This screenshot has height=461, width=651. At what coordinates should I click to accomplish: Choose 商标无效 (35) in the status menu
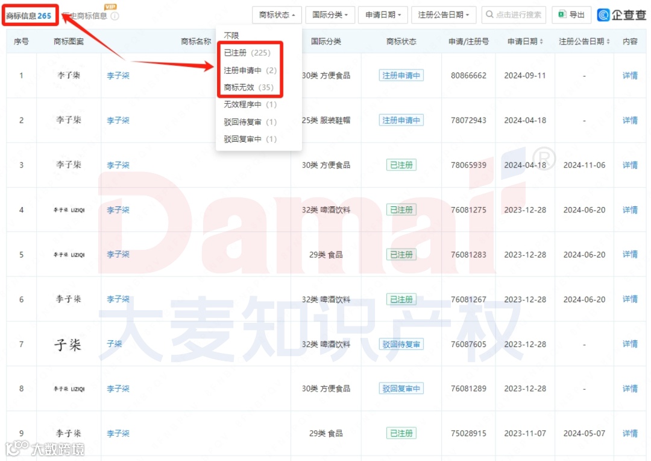click(249, 87)
